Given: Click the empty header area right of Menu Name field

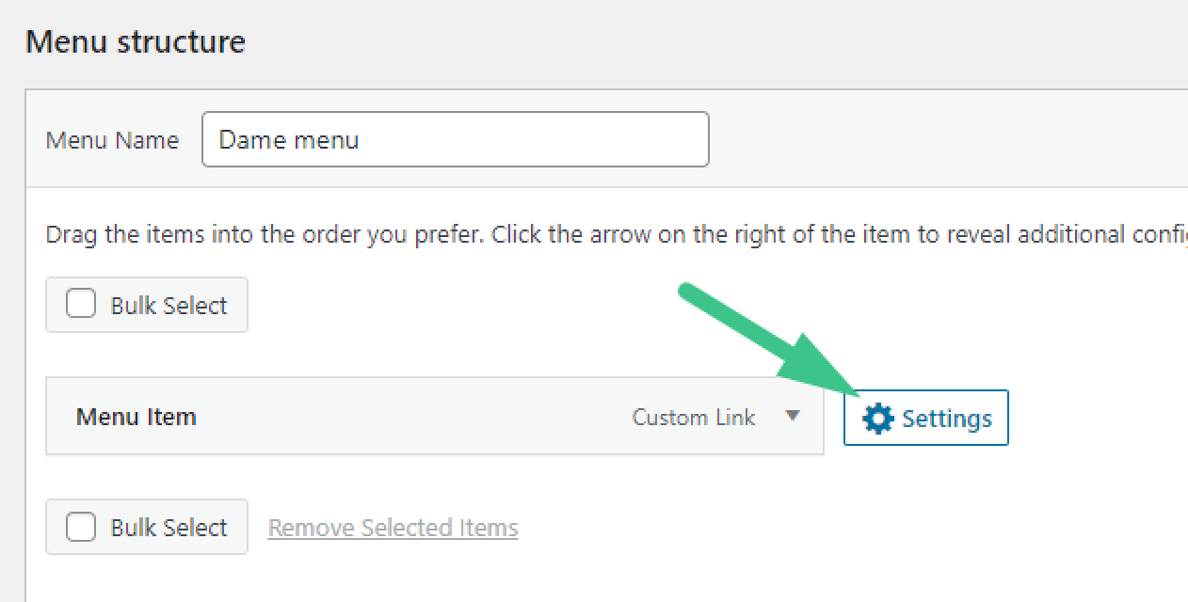Looking at the screenshot, I should tap(948, 139).
